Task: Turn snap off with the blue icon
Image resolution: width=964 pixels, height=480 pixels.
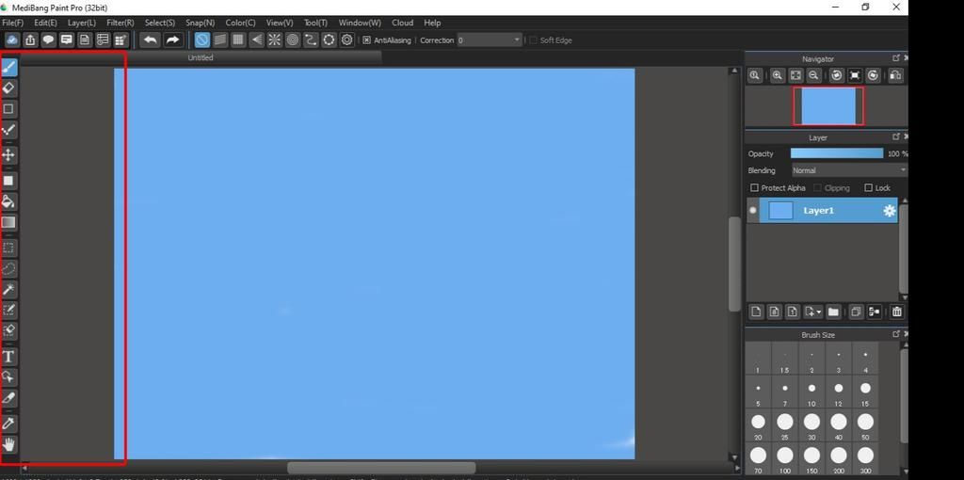Action: click(x=201, y=40)
